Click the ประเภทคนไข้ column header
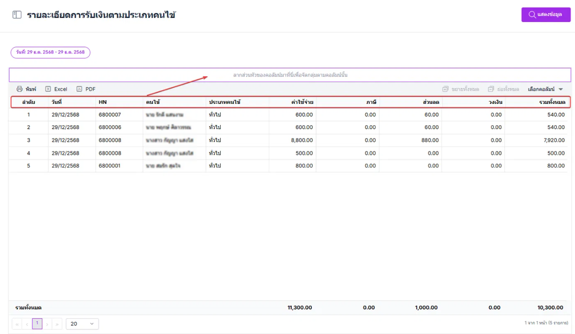 coord(225,102)
